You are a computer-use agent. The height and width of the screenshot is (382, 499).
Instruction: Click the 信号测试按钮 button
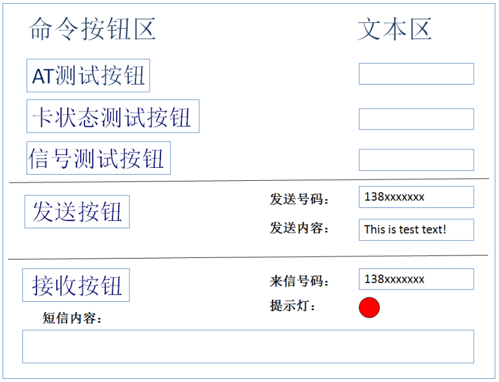coord(99,158)
